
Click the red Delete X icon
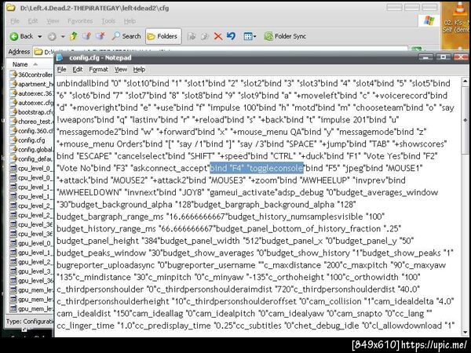[218, 37]
